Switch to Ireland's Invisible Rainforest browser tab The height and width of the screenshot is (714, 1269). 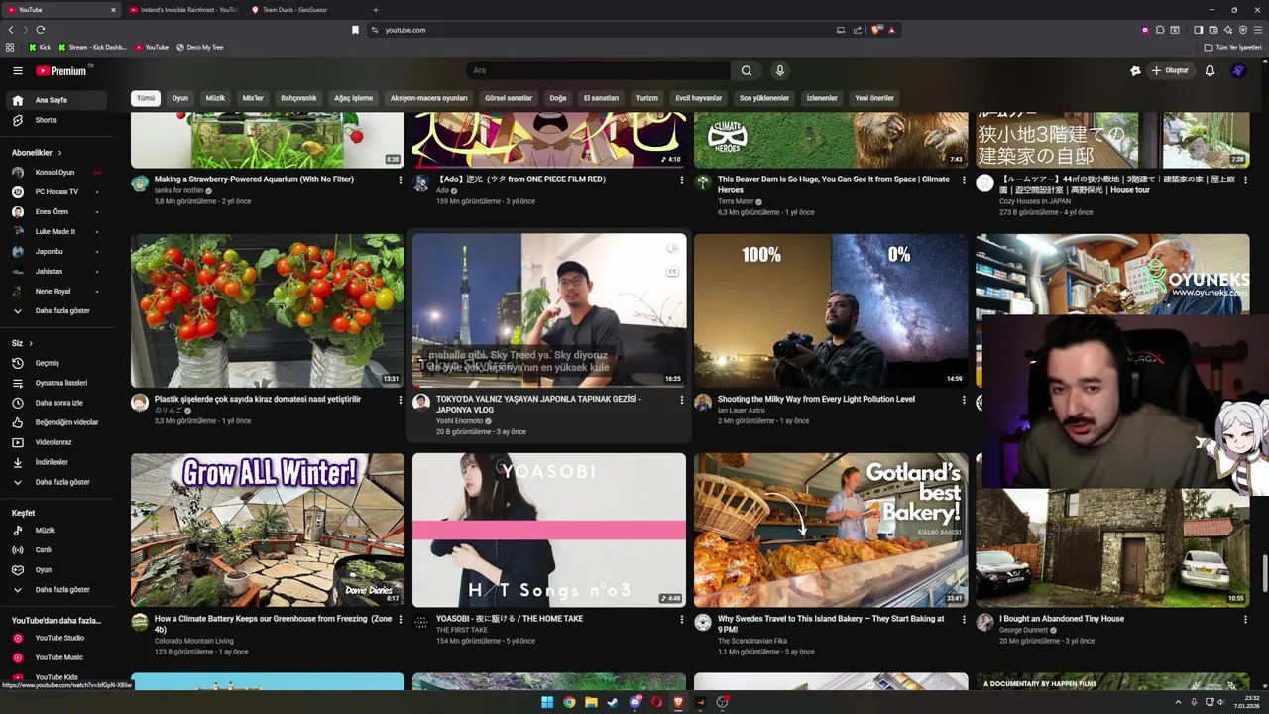(x=183, y=10)
